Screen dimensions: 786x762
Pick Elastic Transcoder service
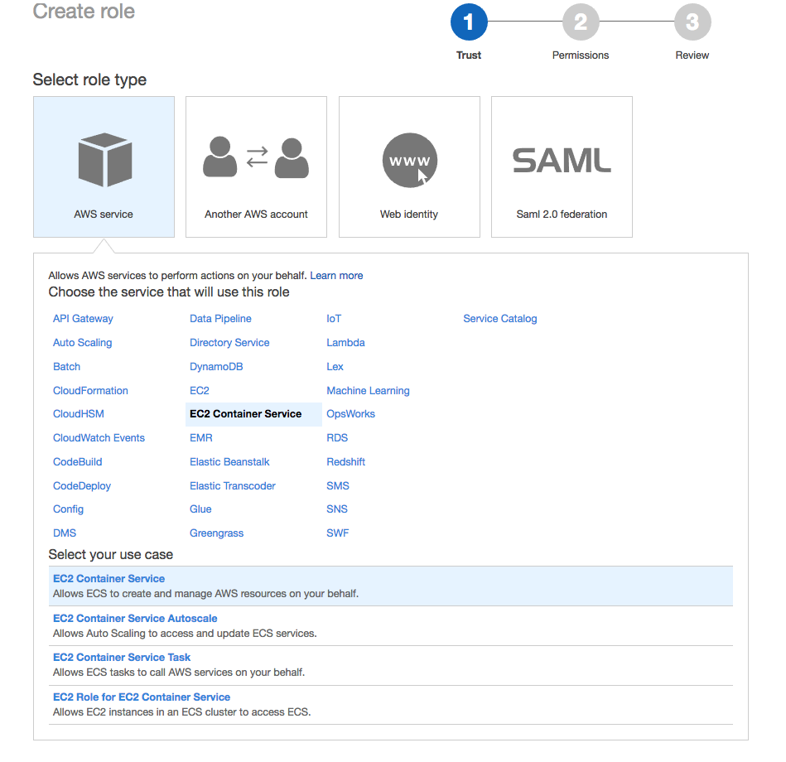(233, 486)
